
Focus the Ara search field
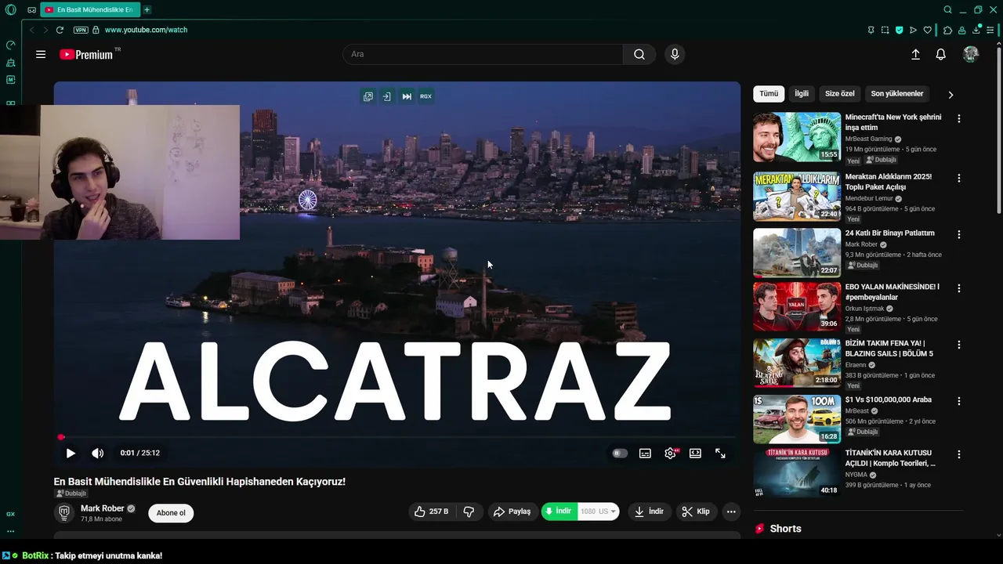[483, 54]
